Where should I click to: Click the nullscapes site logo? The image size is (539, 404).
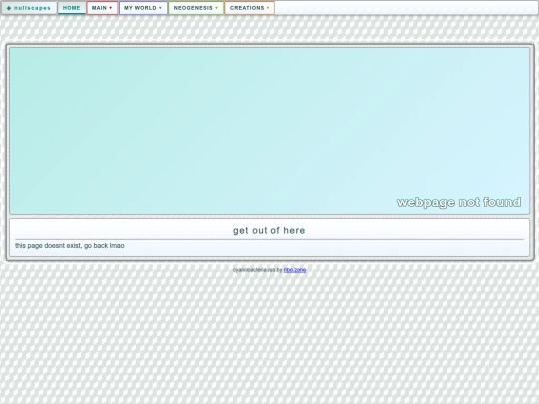point(29,8)
